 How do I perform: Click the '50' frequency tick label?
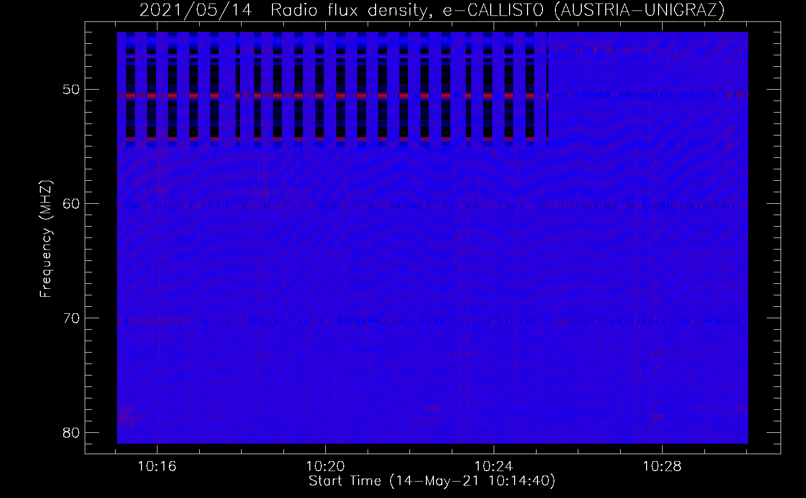pyautogui.click(x=72, y=90)
